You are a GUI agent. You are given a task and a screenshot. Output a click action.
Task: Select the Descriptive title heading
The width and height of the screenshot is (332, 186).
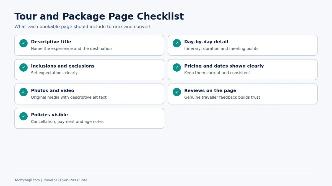51,42
